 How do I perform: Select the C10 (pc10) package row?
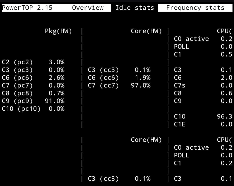pos(33,109)
